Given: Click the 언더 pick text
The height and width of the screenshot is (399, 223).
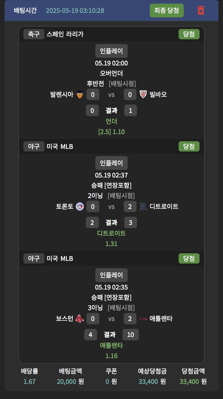Looking at the screenshot, I should (x=111, y=121).
